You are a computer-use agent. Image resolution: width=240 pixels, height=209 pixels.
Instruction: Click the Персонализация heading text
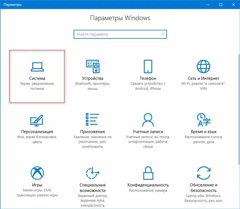click(x=37, y=132)
